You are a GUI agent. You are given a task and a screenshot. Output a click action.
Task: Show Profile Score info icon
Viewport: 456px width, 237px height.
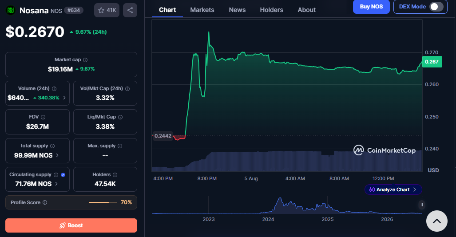[x=45, y=202]
